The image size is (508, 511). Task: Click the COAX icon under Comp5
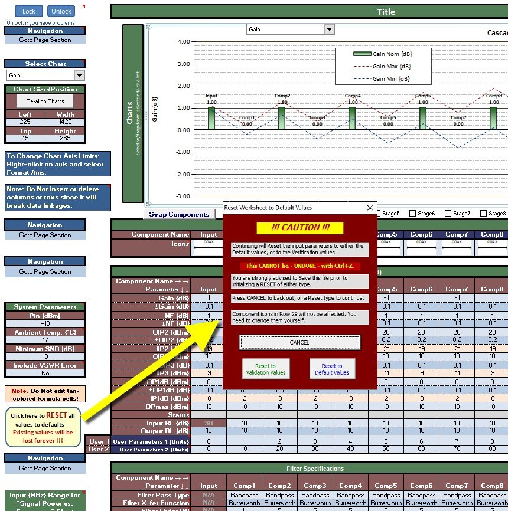[386, 247]
